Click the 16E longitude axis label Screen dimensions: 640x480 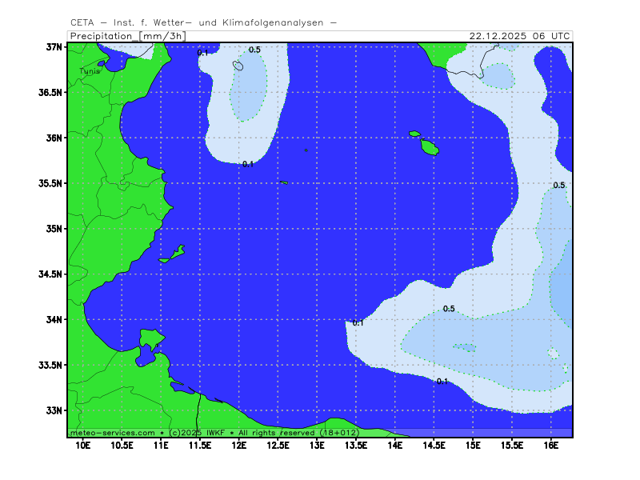tap(551, 444)
